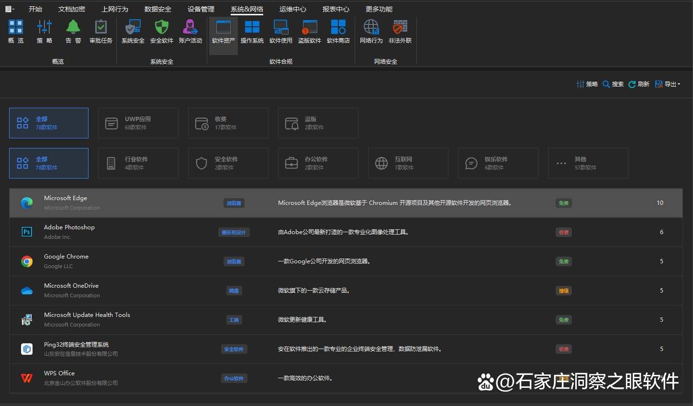This screenshot has width=693, height=406.
Task: Click the 增值 badge on OneDrive row
Action: pos(564,291)
